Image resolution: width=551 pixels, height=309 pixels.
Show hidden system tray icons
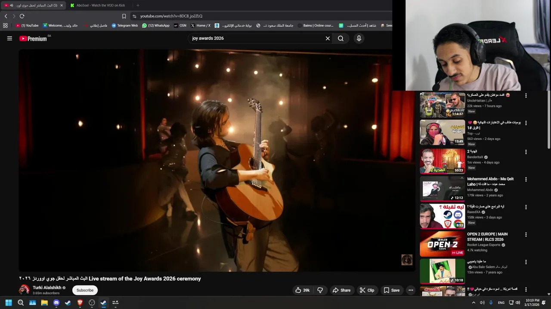point(474,303)
